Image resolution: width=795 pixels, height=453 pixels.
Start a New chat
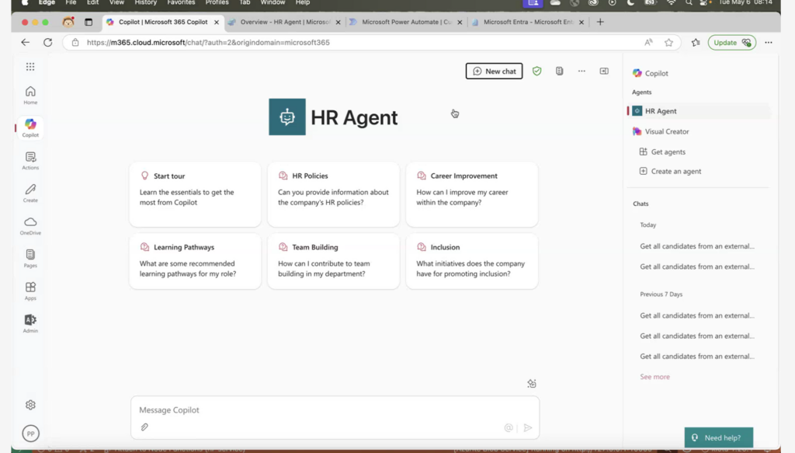(x=495, y=71)
